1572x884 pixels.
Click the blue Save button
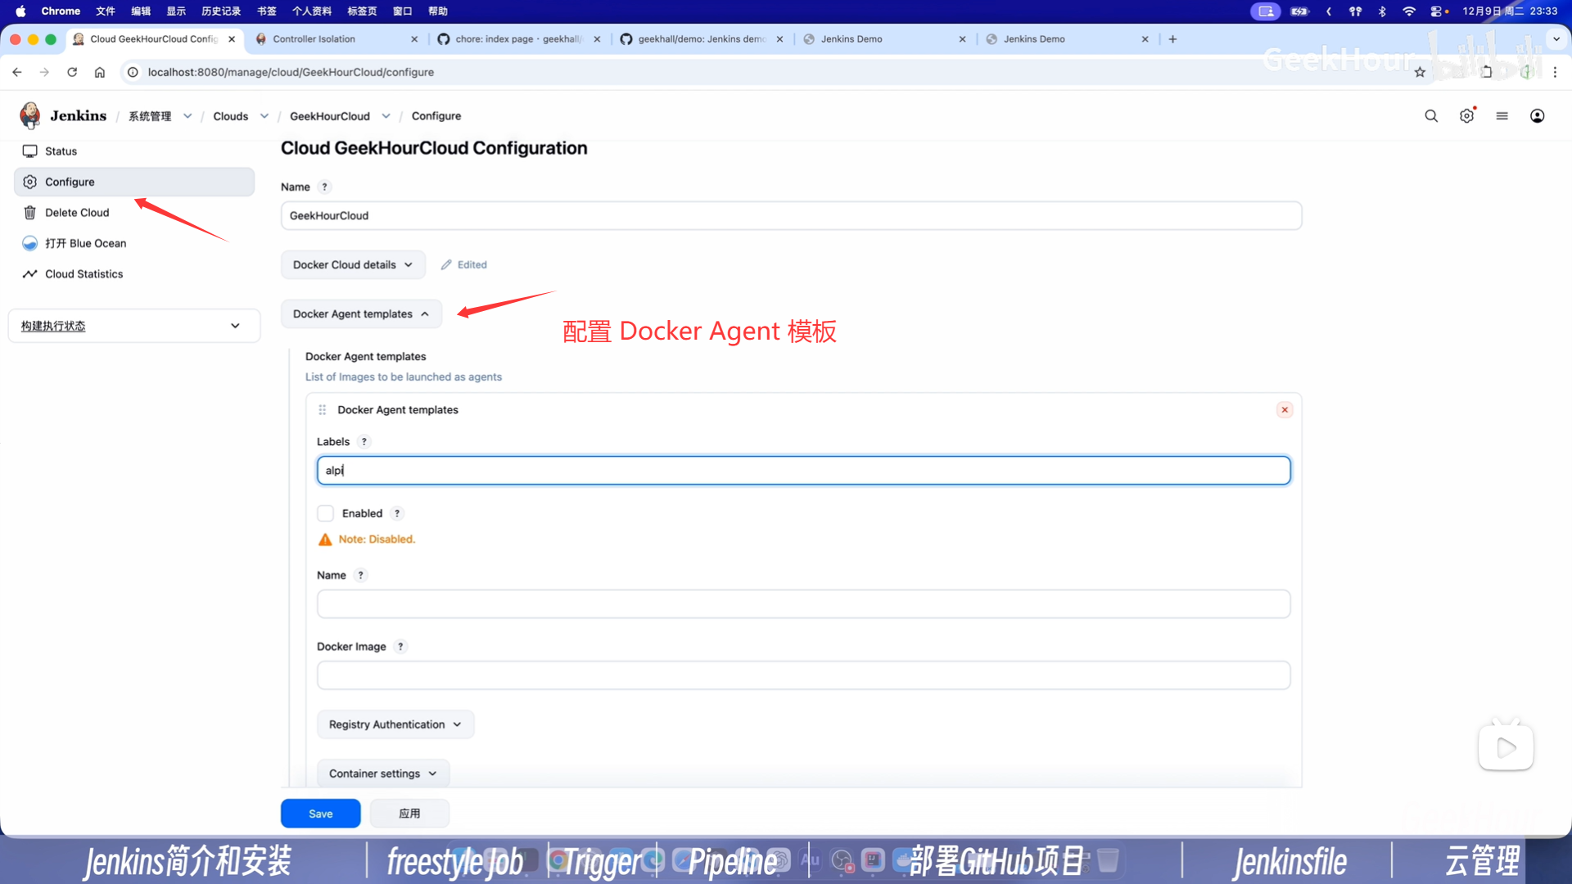pos(320,814)
